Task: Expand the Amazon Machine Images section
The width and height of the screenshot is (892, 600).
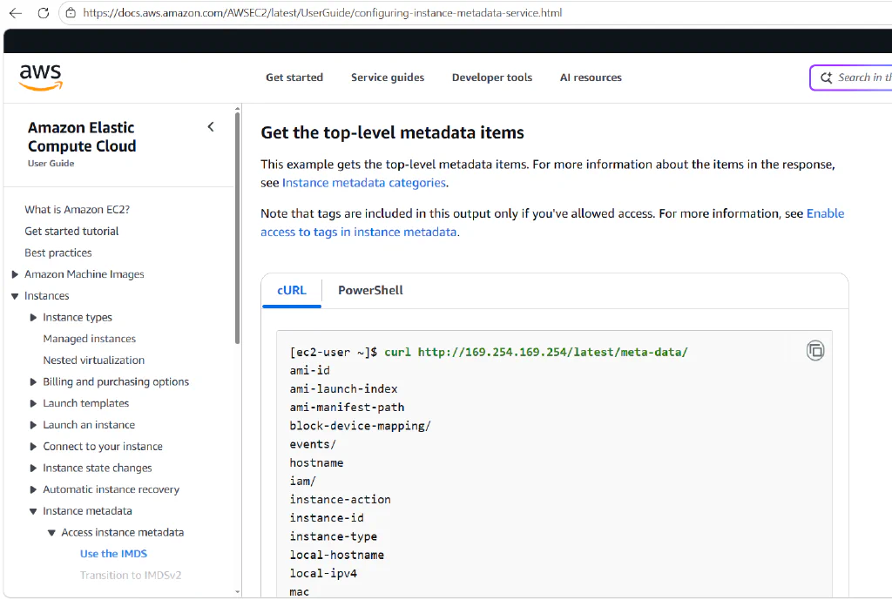Action: (15, 274)
